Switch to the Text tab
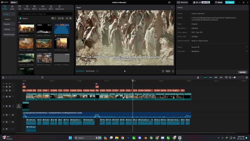Screen dimensions: 250x141 pyautogui.click(x=20, y=8)
